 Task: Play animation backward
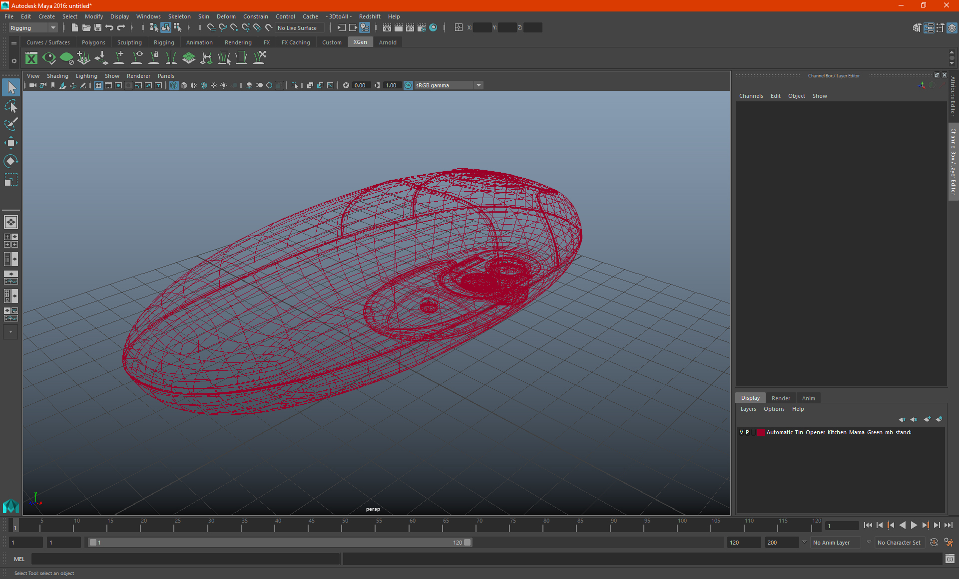tap(902, 525)
